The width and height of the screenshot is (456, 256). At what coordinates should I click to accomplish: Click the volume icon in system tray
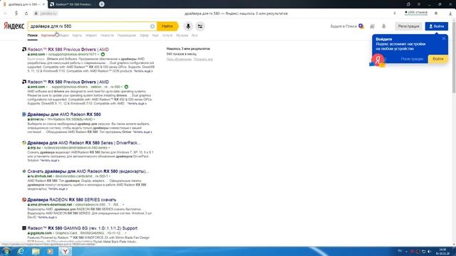coord(429,251)
